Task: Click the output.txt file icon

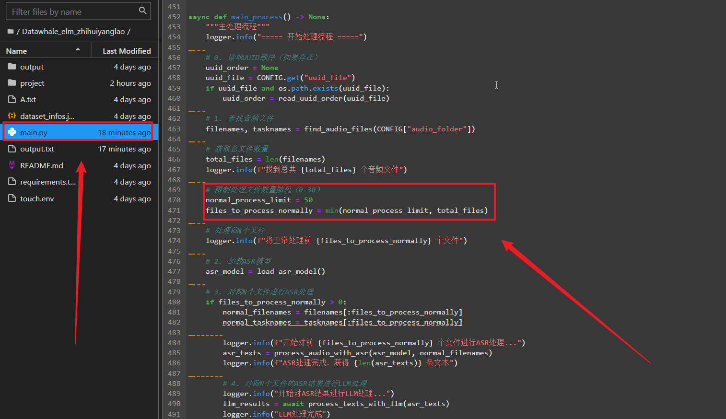Action: click(12, 149)
